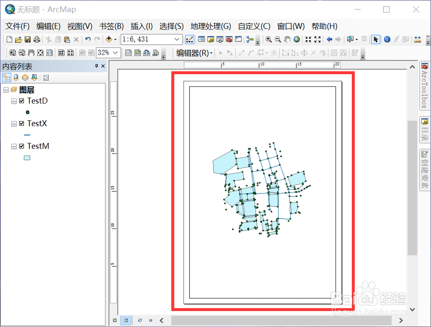Image resolution: width=431 pixels, height=327 pixels.
Task: Open 插入(I) menu
Action: (141, 26)
